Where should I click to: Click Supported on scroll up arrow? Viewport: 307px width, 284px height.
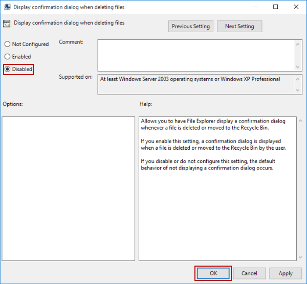coord(298,79)
